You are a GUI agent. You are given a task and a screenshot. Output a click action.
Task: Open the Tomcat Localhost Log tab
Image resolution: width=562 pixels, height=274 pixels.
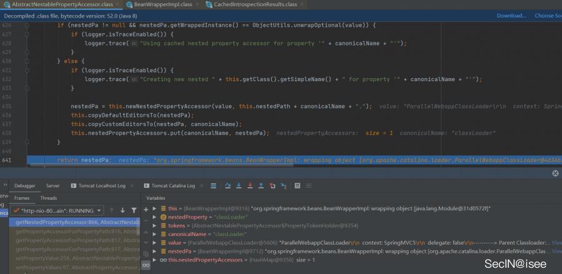(102, 185)
